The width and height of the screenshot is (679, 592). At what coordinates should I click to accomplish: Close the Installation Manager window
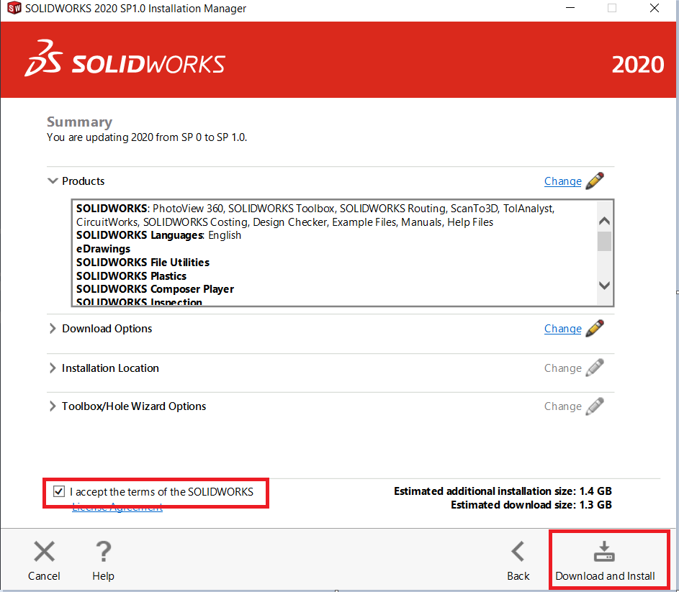coord(655,8)
